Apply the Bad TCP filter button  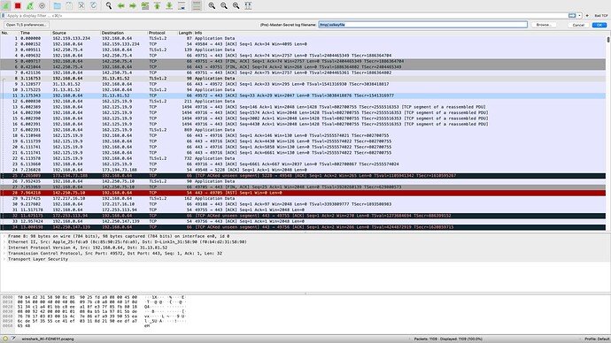pos(601,16)
